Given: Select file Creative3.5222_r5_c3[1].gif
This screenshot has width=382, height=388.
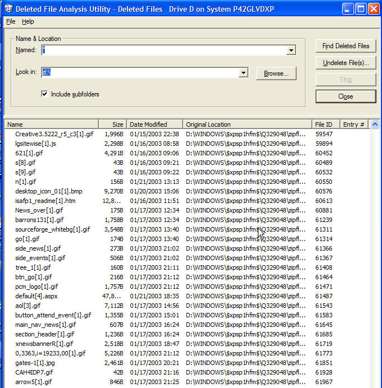Looking at the screenshot, I should (x=54, y=134).
